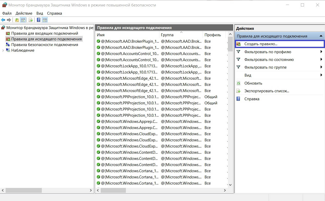
Task: Sort rules by the Группа column header
Action: tap(181, 35)
